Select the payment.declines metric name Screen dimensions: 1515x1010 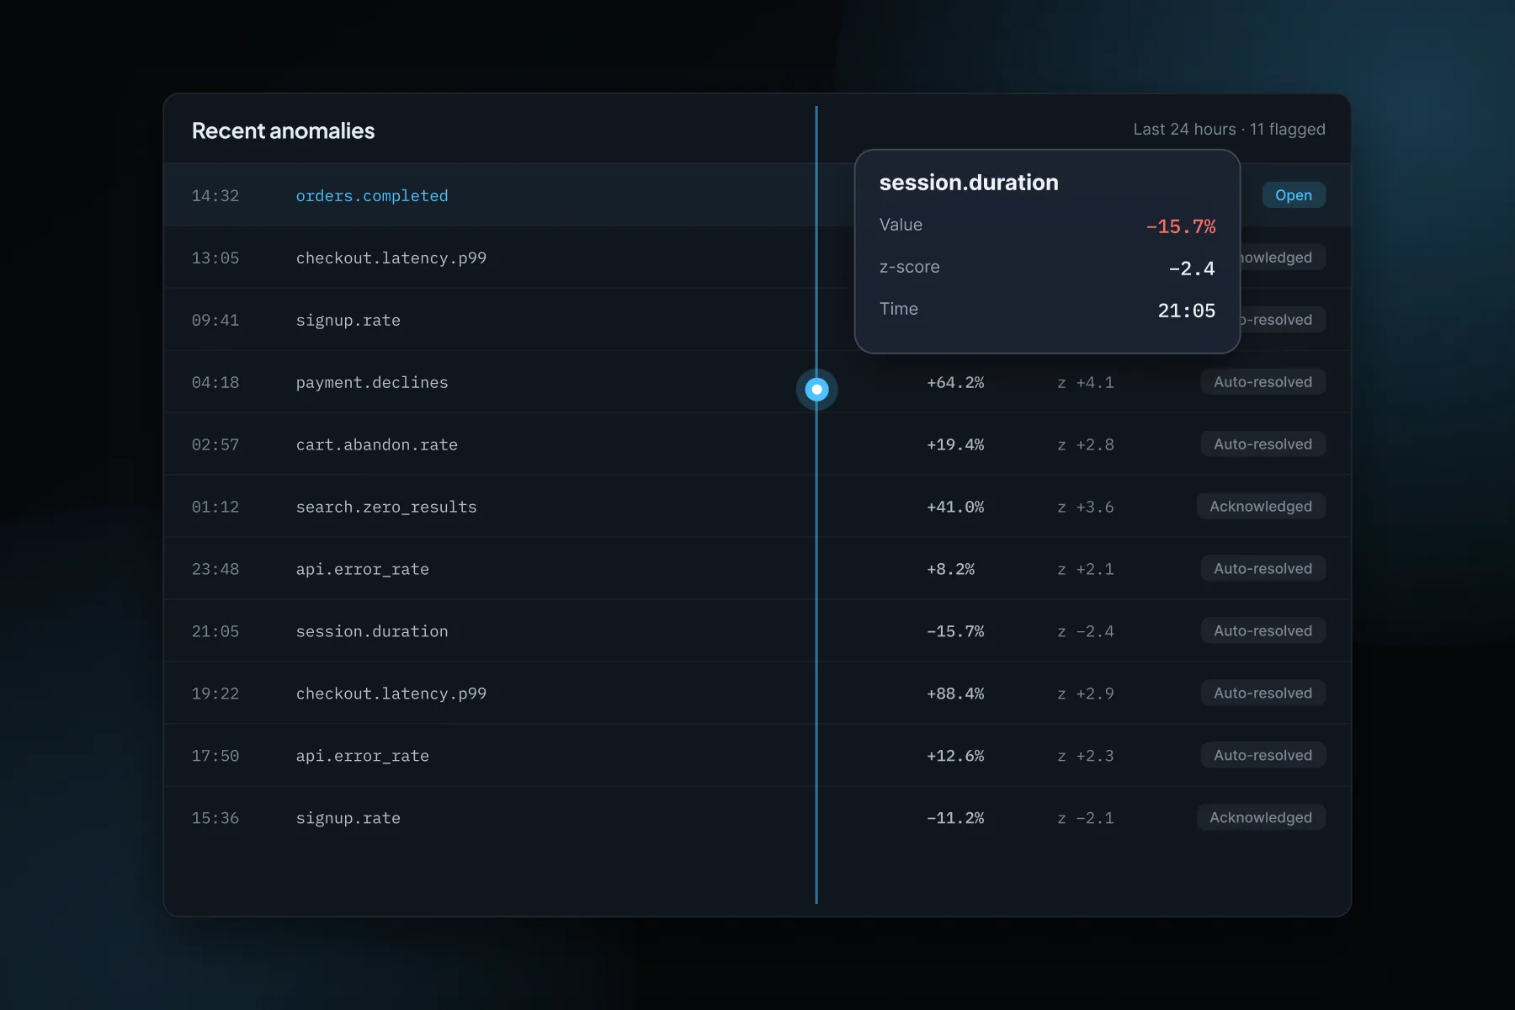(x=372, y=382)
